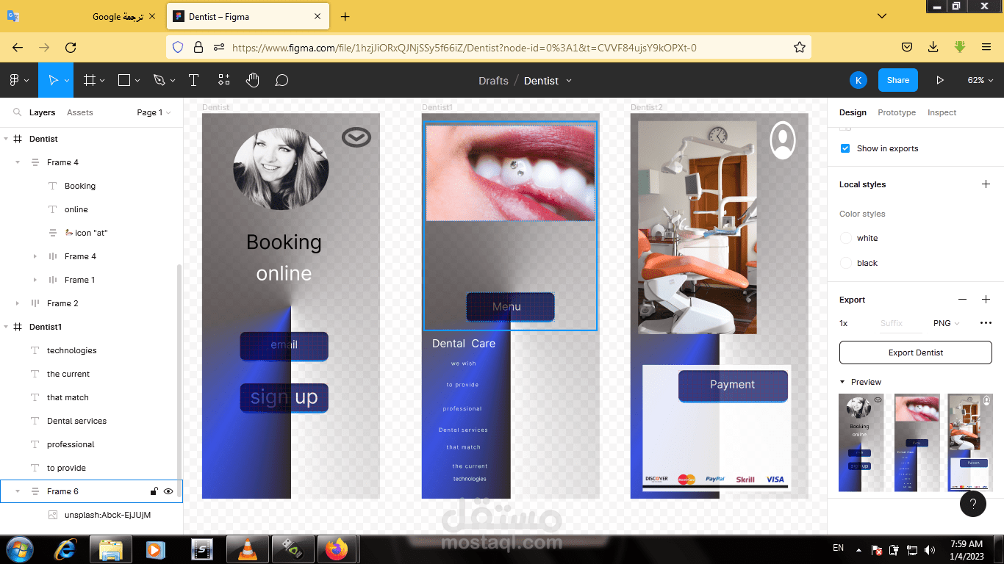Open Internet Explorer from the taskbar
The height and width of the screenshot is (564, 1004).
coord(67,549)
